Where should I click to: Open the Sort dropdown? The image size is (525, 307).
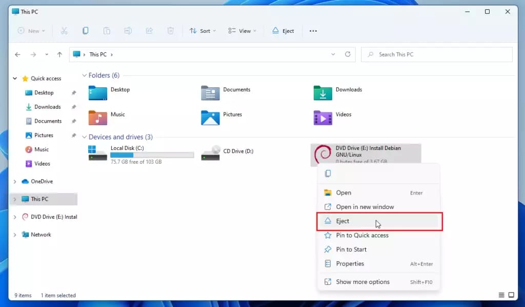tap(203, 31)
